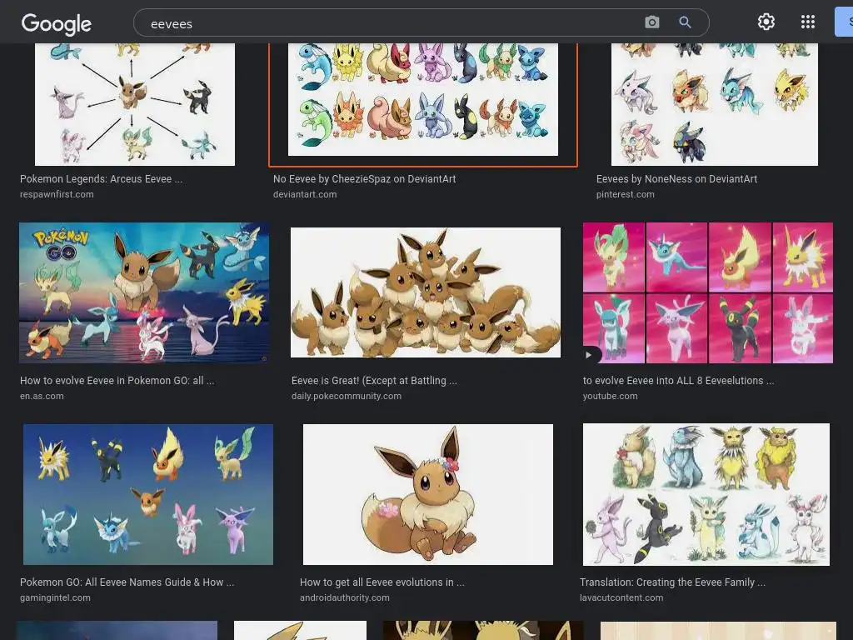Select the Arceus Eevee evolution chart thumbnail
This screenshot has width=853, height=640.
135,104
